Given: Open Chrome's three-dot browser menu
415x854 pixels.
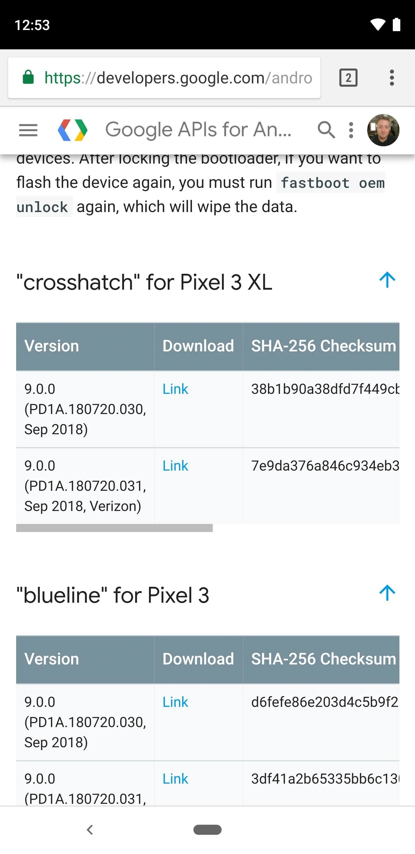Looking at the screenshot, I should pyautogui.click(x=392, y=78).
